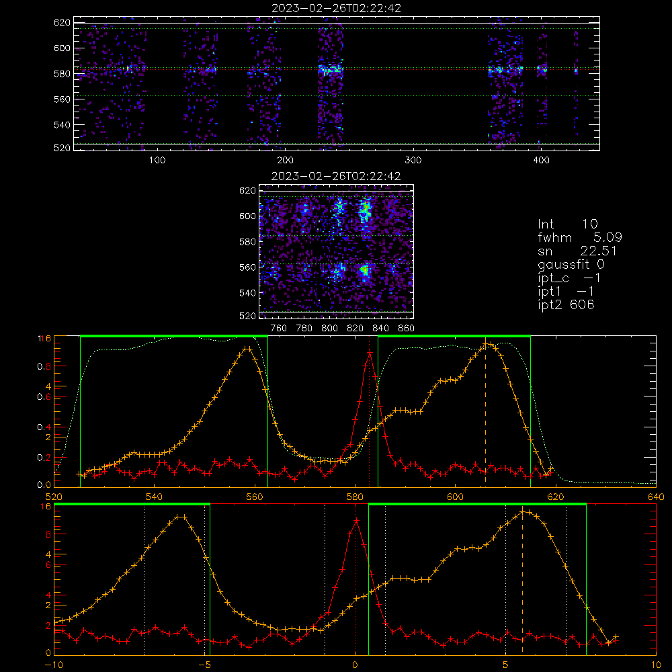Click y-axis label 540 on top image
The image size is (672, 672).
point(62,125)
